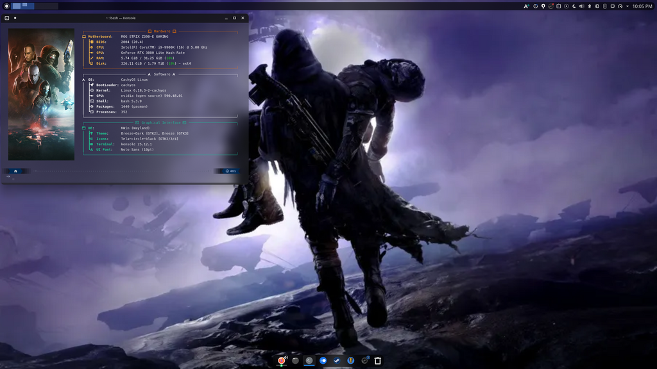Click the 'CachyOS Linux' OS value
Viewport: 657px width, 369px height.
[x=134, y=79]
